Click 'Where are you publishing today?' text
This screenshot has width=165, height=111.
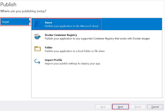[23, 11]
